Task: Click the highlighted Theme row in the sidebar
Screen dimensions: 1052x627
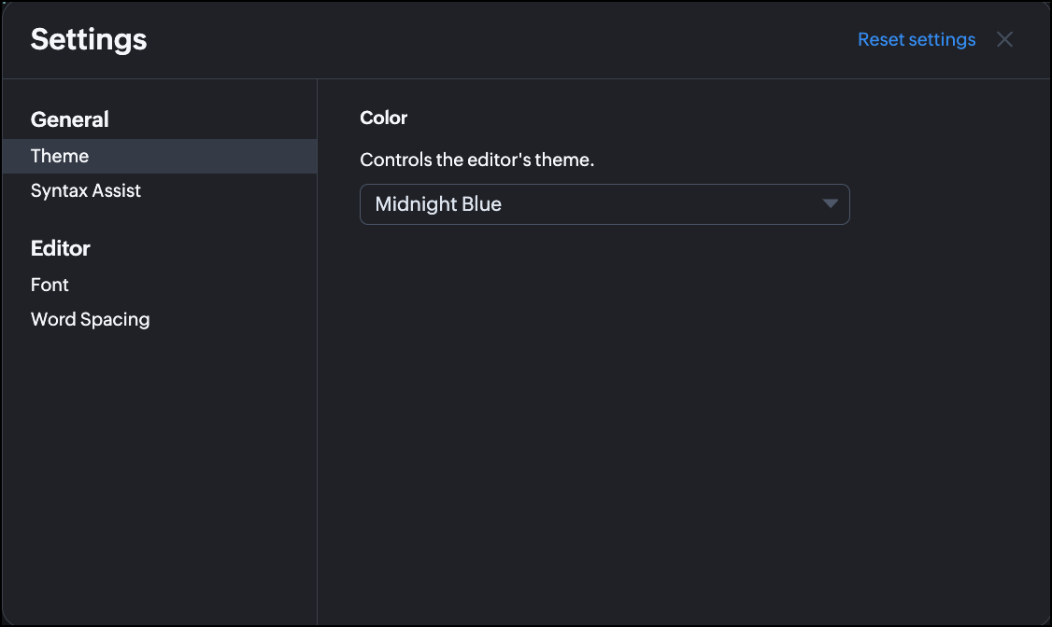Action: click(159, 156)
